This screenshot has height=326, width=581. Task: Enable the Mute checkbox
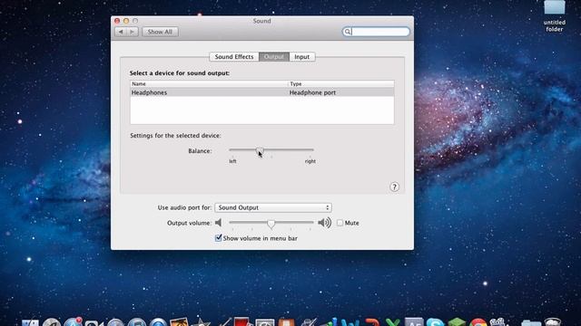tap(340, 223)
